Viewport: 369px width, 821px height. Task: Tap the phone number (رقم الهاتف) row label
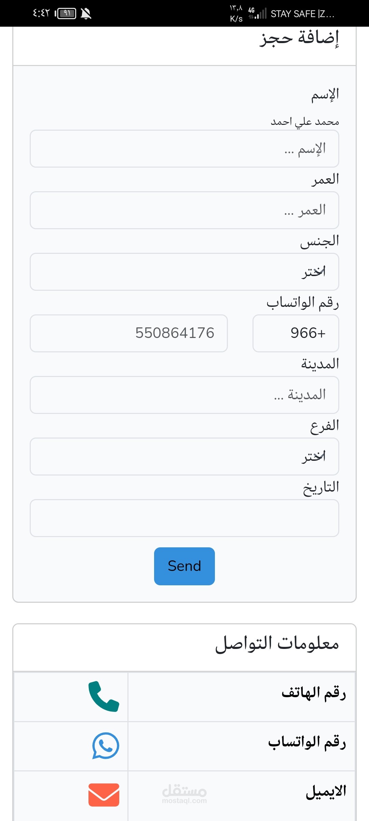(313, 693)
